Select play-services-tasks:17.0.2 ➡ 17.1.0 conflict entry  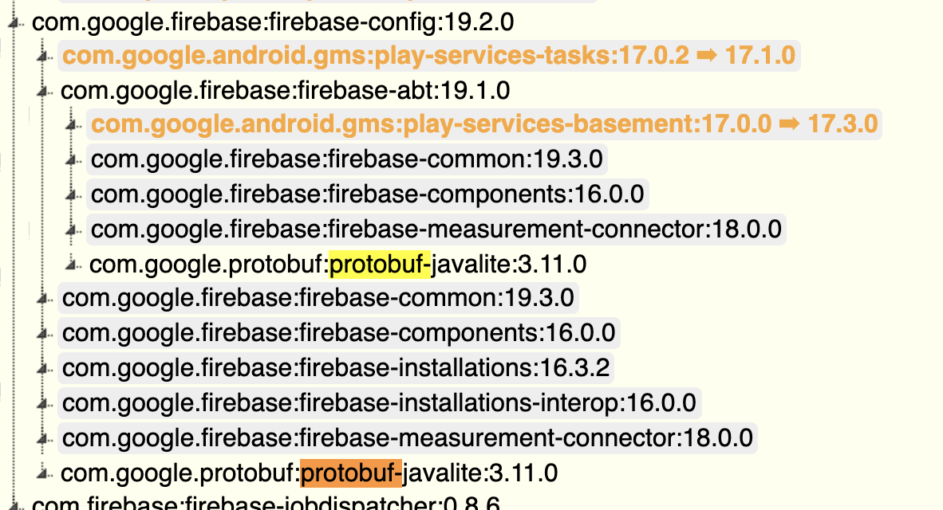(x=428, y=56)
